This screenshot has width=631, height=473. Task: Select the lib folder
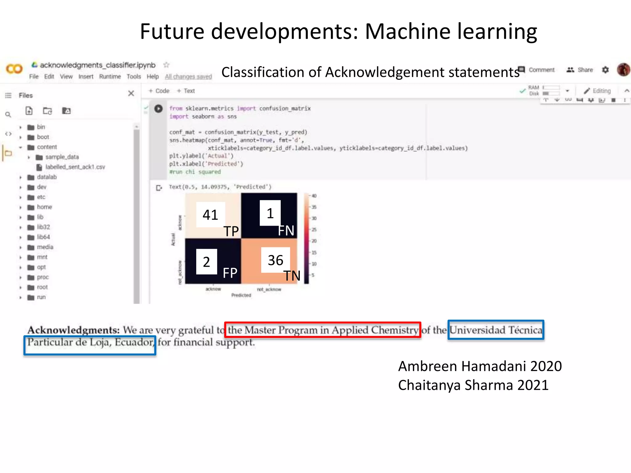(x=35, y=217)
